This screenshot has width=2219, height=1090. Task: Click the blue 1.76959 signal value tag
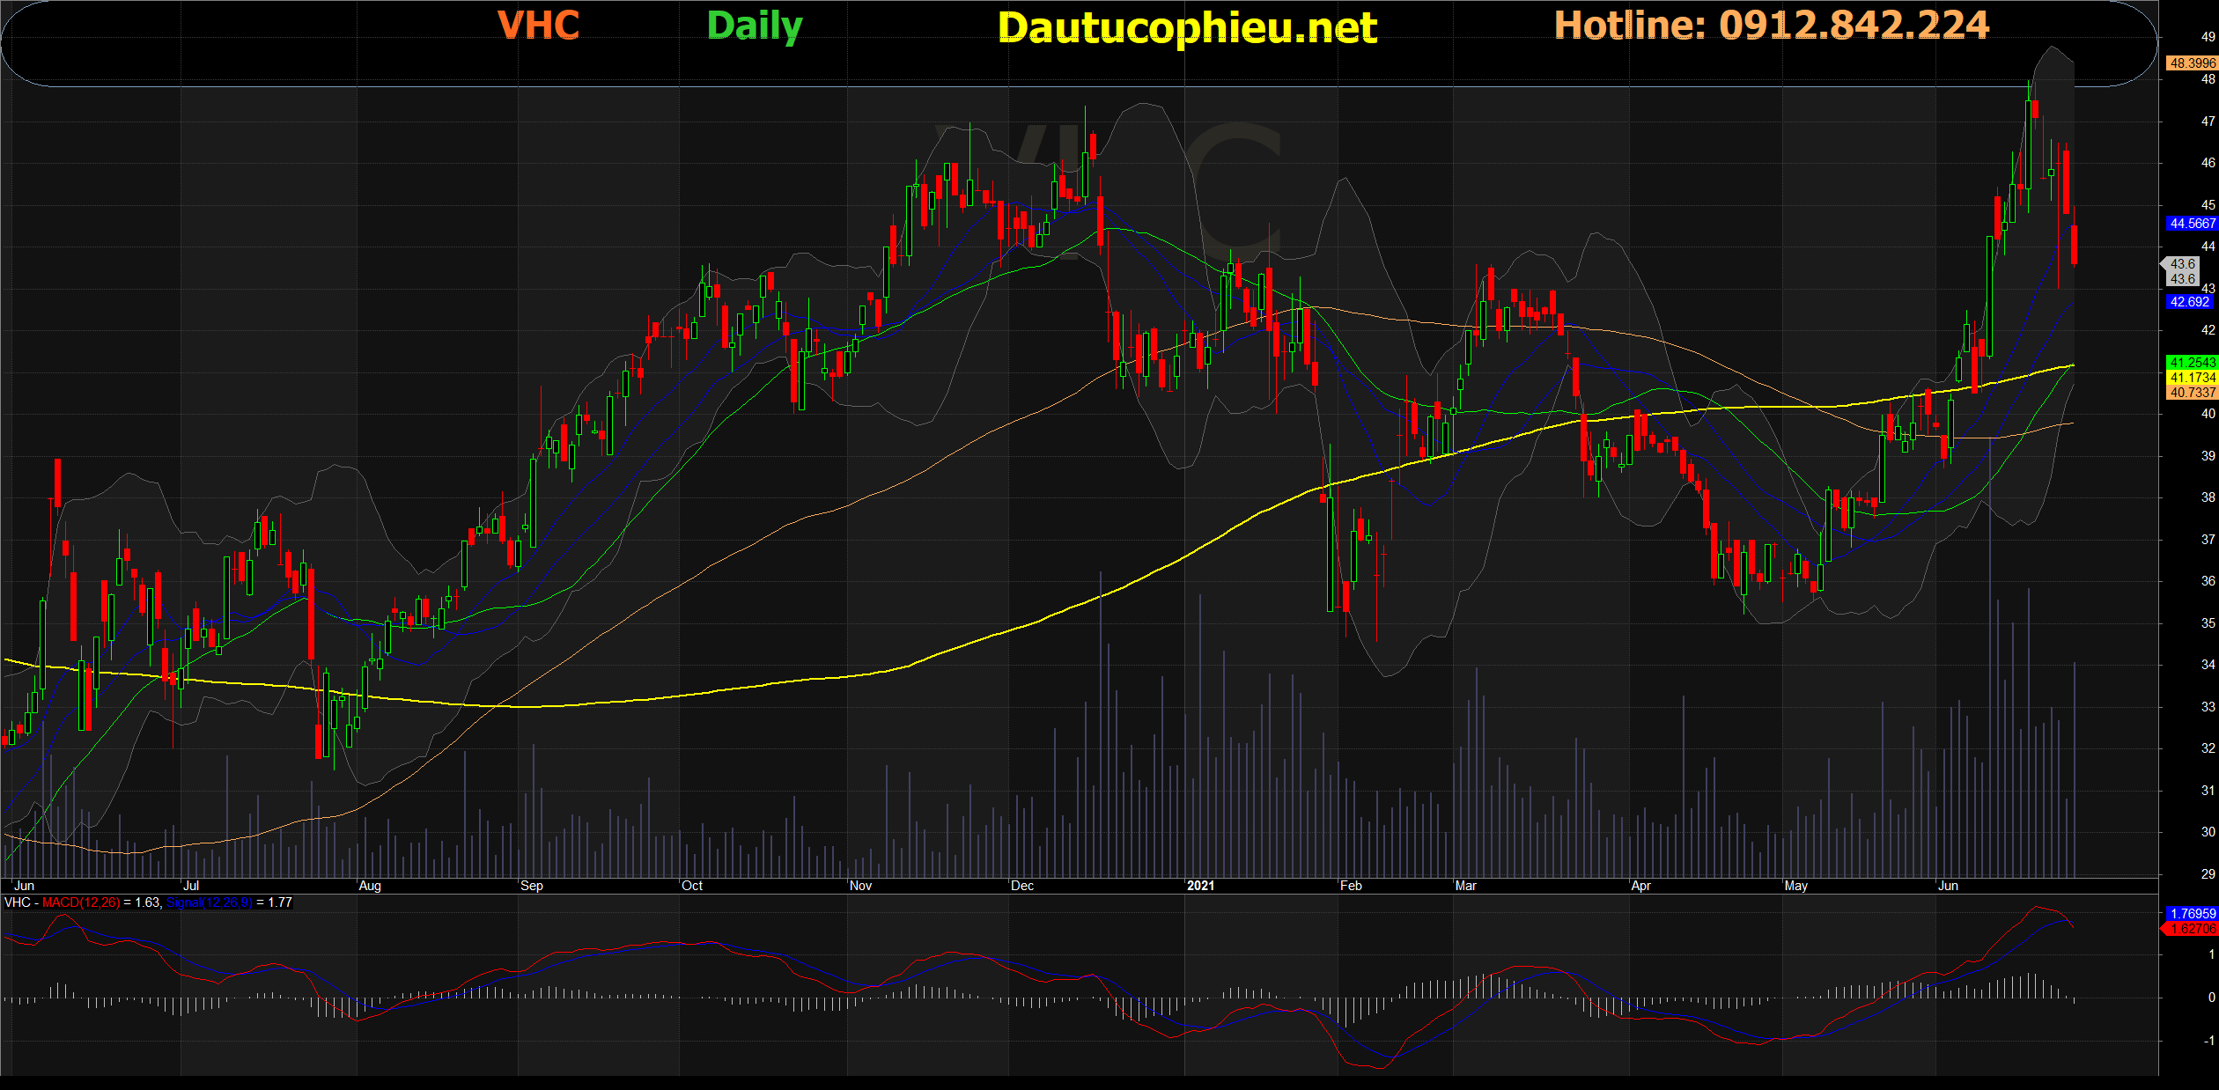(2191, 914)
